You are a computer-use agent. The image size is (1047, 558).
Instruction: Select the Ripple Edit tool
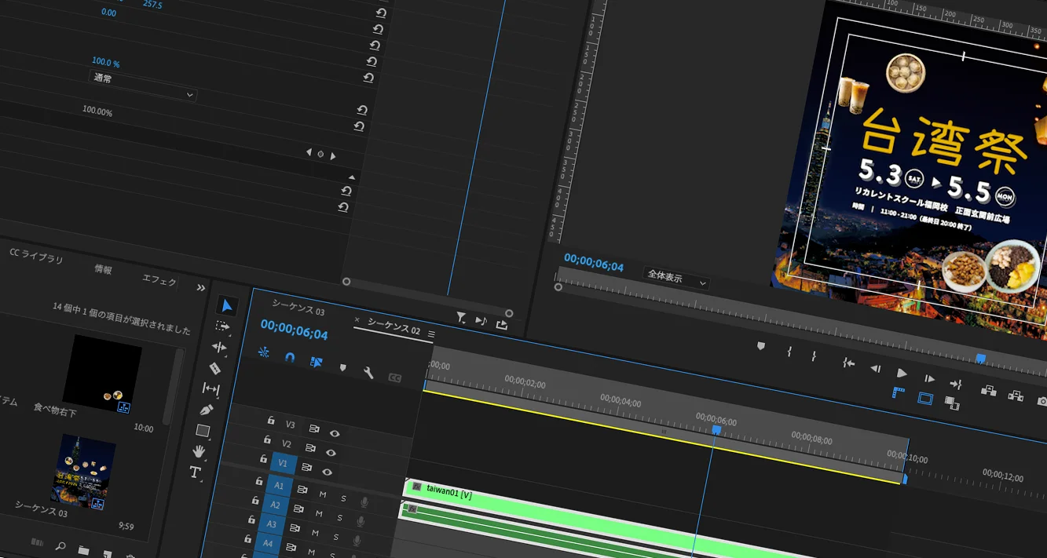(x=219, y=347)
